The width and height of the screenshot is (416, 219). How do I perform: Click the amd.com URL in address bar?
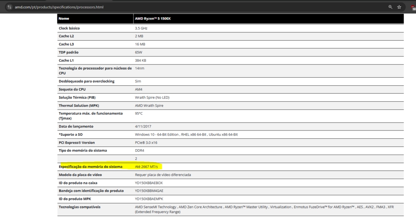click(x=59, y=7)
